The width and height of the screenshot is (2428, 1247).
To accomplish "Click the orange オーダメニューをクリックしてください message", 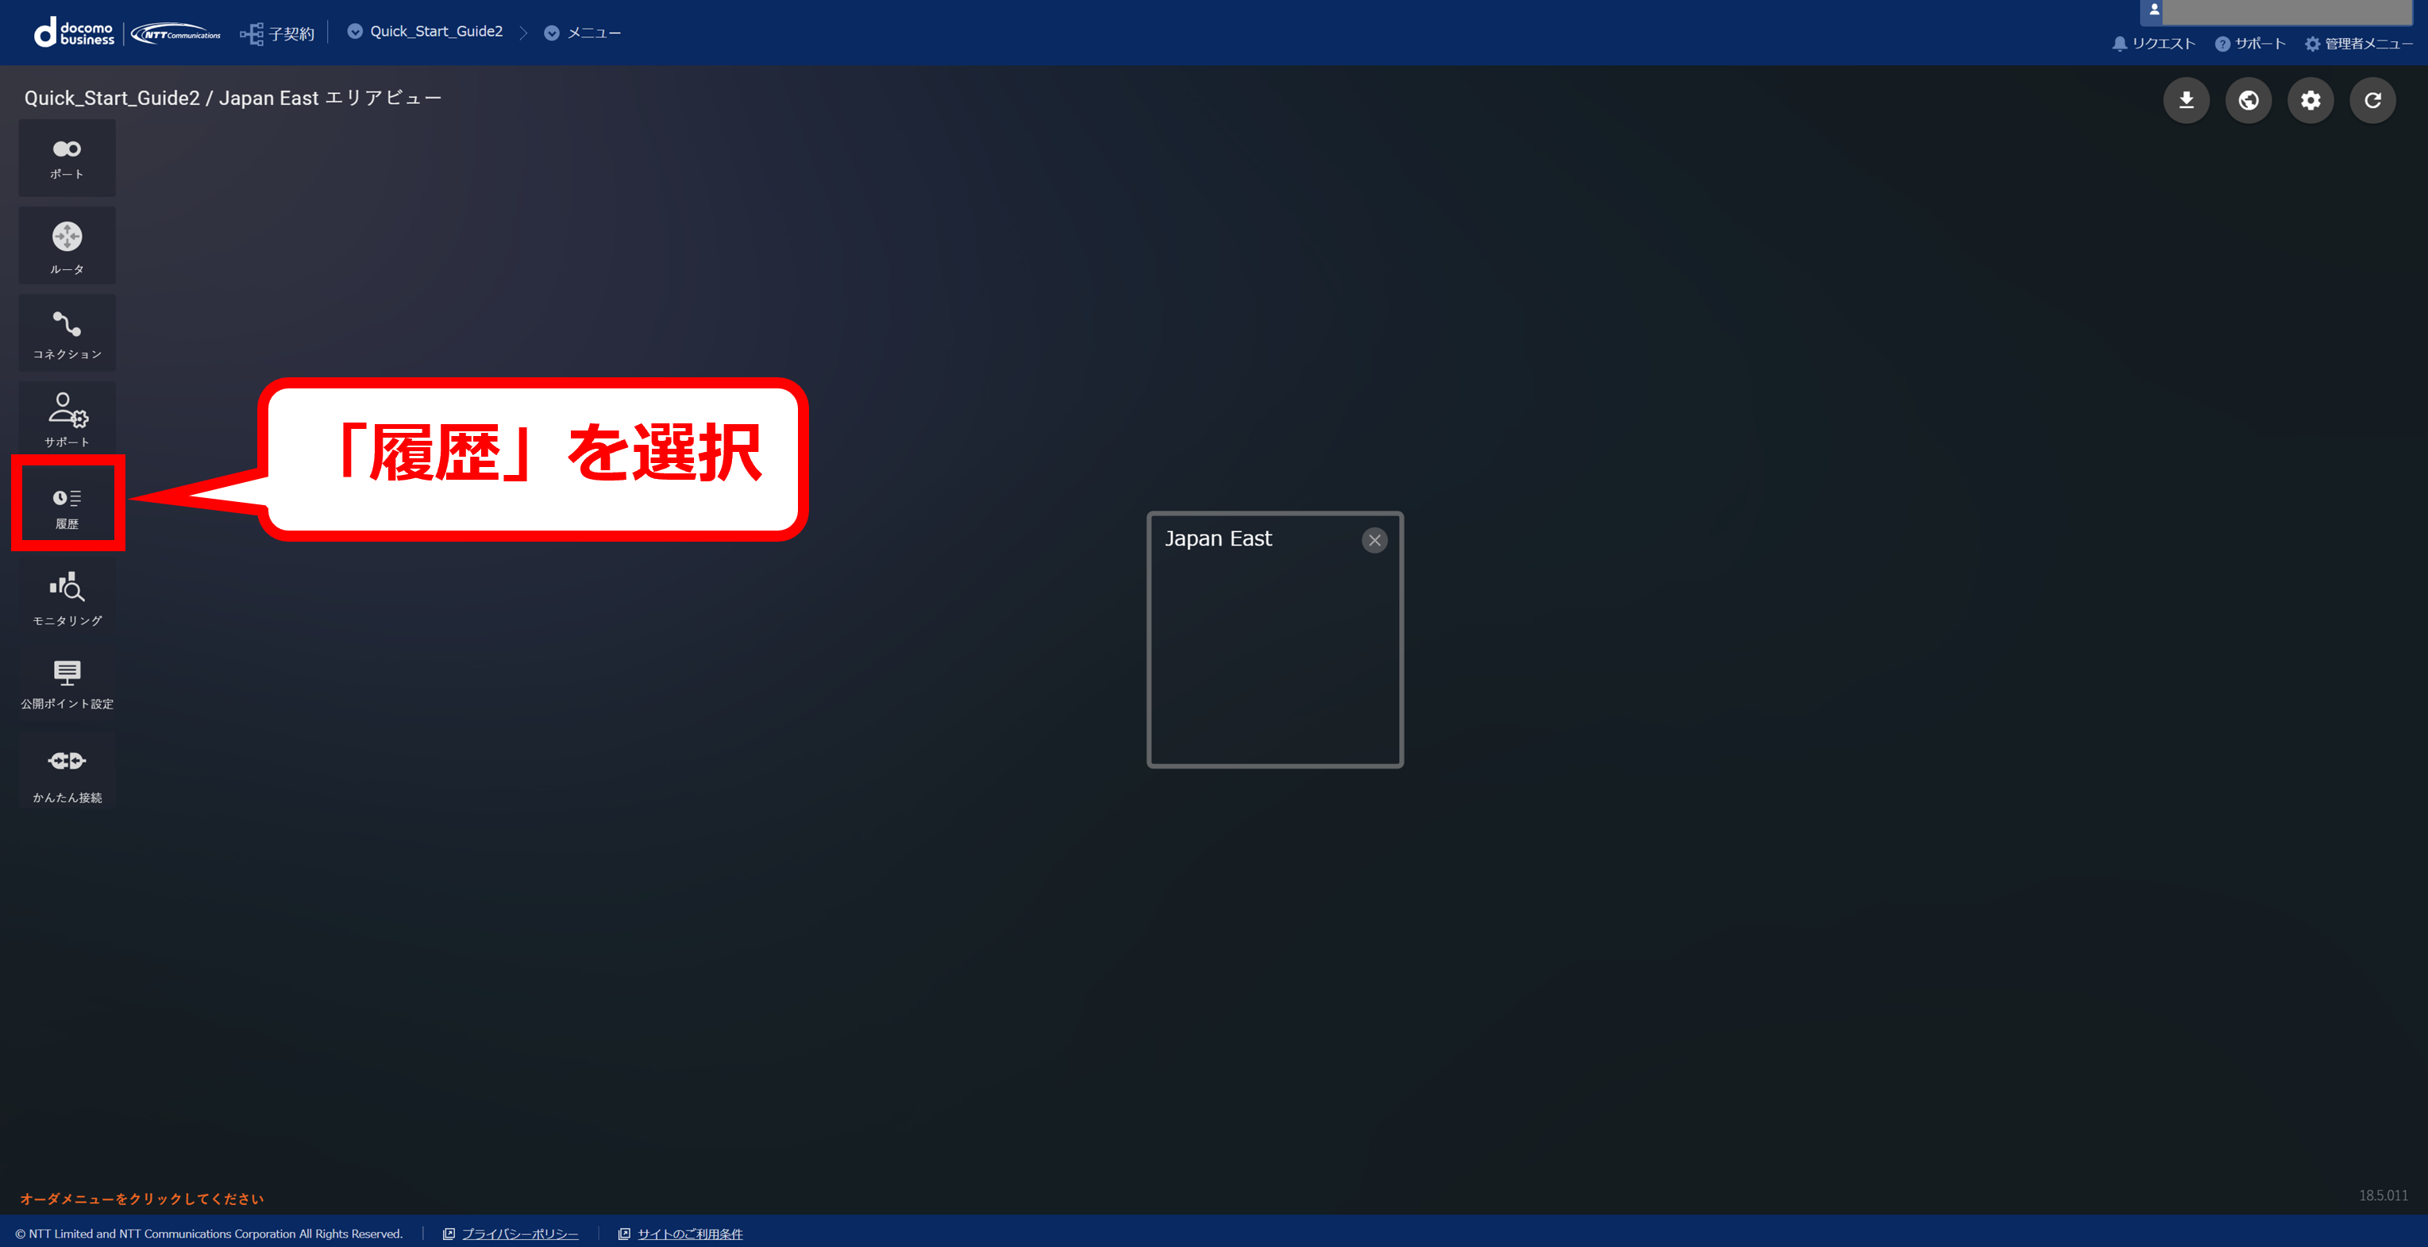I will coord(142,1199).
